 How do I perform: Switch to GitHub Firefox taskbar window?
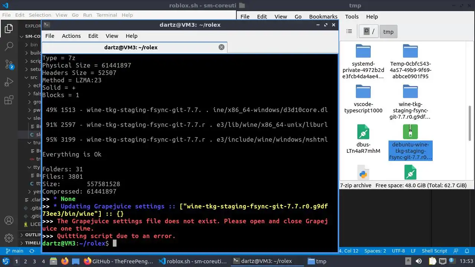tap(119, 261)
